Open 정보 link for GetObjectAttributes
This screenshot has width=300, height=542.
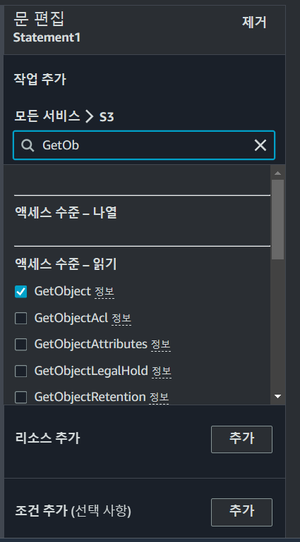point(160,345)
